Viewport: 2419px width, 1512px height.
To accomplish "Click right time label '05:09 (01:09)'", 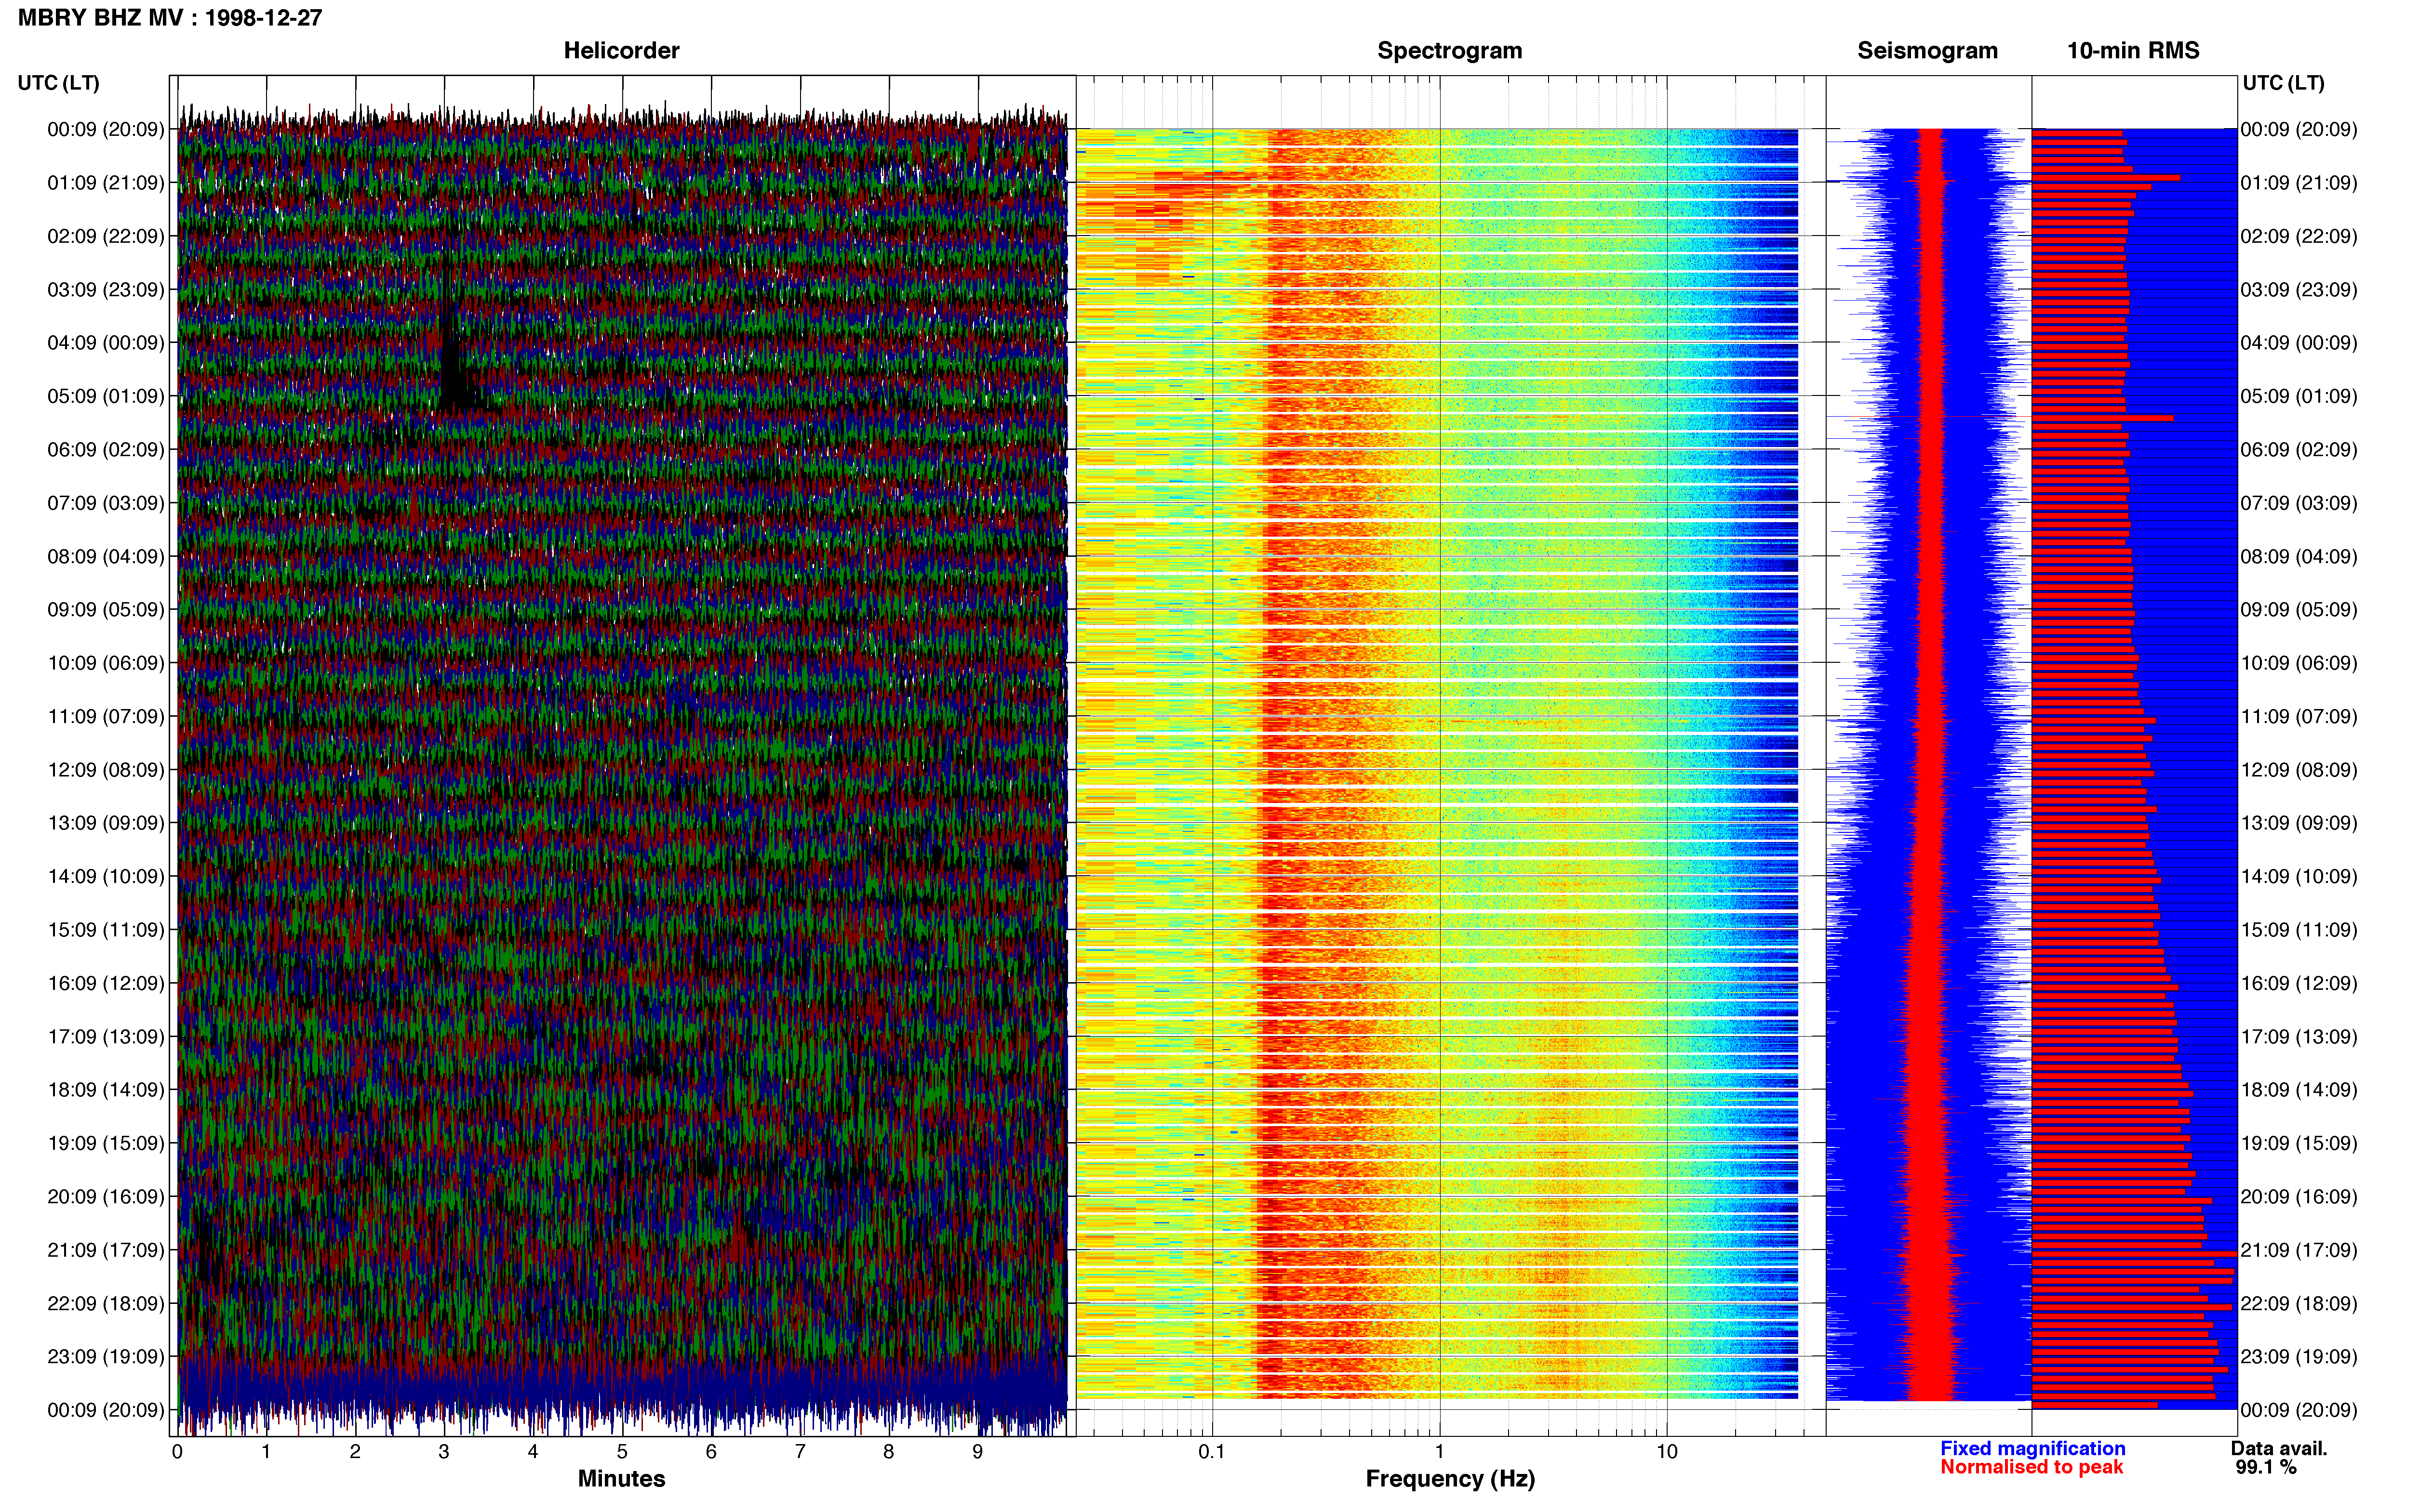I will point(2299,396).
